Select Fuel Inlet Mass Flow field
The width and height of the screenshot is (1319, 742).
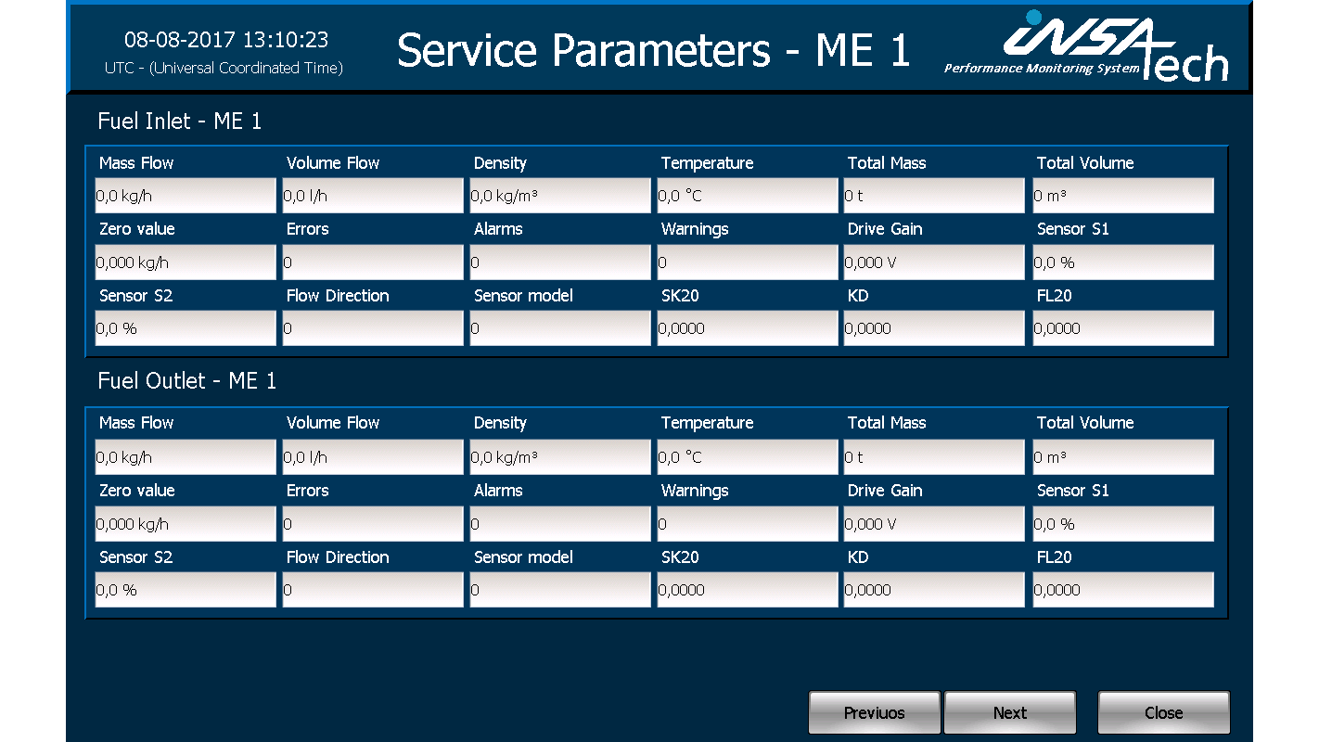pyautogui.click(x=186, y=196)
